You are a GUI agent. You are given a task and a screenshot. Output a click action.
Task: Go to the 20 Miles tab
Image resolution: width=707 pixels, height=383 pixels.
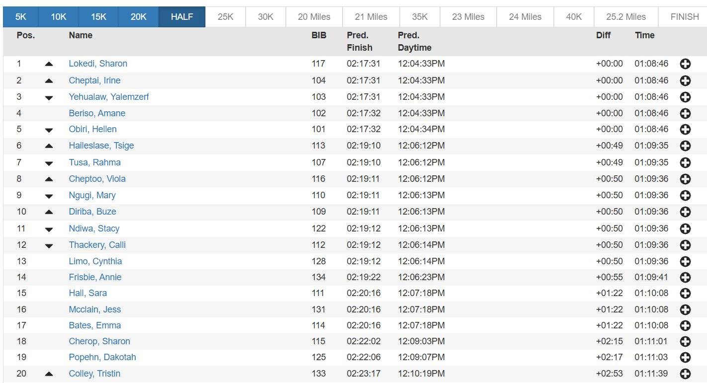pos(314,17)
